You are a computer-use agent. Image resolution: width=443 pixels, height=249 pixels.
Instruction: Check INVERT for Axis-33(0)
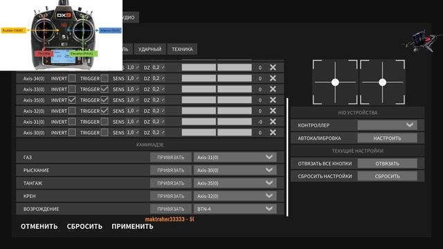(72, 89)
